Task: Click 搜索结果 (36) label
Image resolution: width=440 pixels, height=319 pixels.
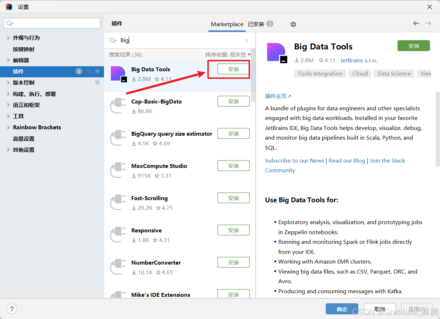Action: pyautogui.click(x=126, y=55)
